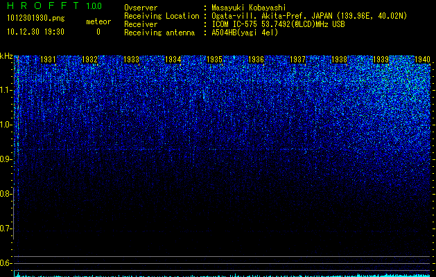This screenshot has width=436, height=277.
Task: Click the meteor count value 0
Action: click(98, 32)
